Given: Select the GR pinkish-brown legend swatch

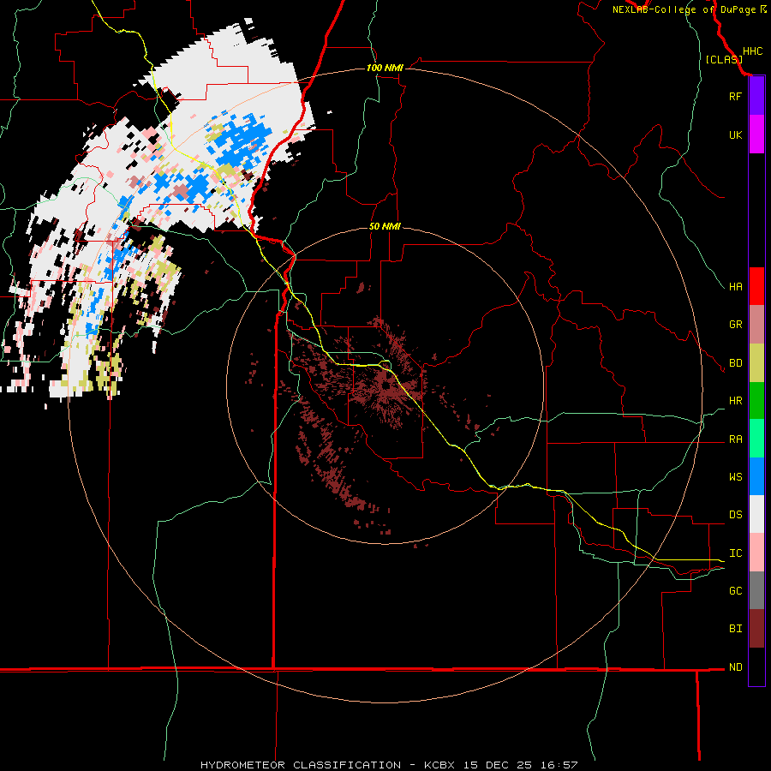Looking at the screenshot, I should pyautogui.click(x=756, y=325).
